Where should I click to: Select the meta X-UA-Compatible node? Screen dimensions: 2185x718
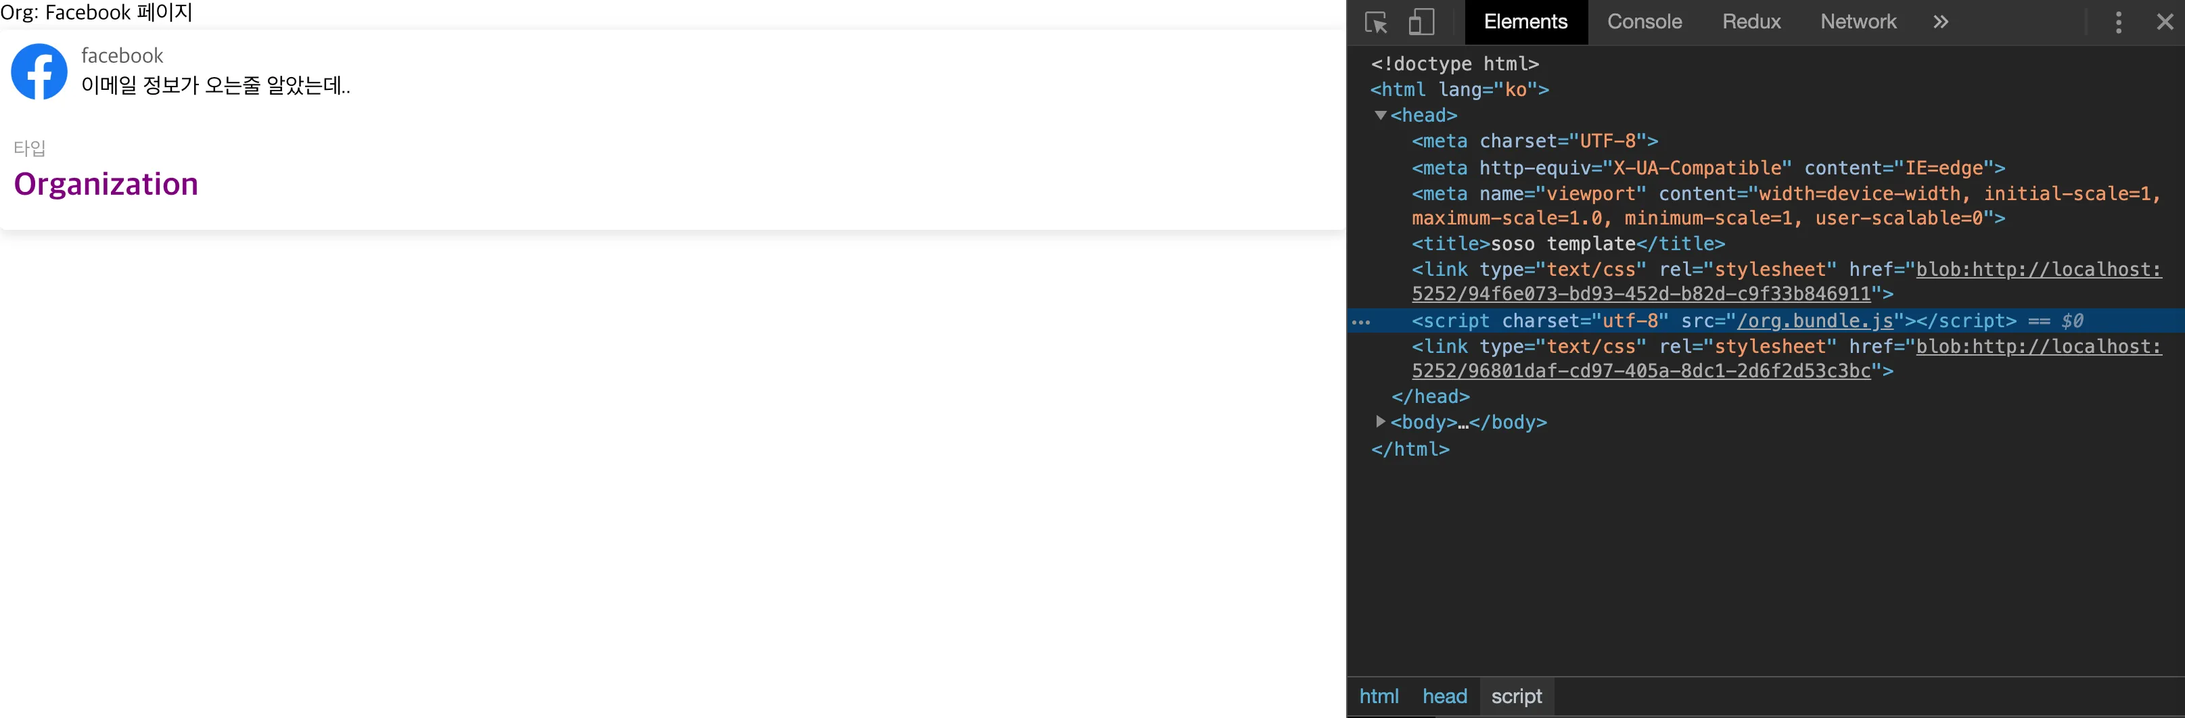1708,168
